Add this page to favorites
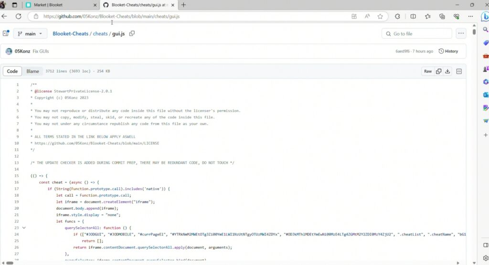The height and width of the screenshot is (265, 489). tap(380, 16)
